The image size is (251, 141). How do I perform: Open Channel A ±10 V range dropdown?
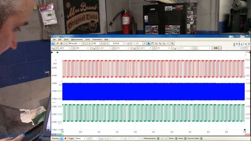point(65,48)
